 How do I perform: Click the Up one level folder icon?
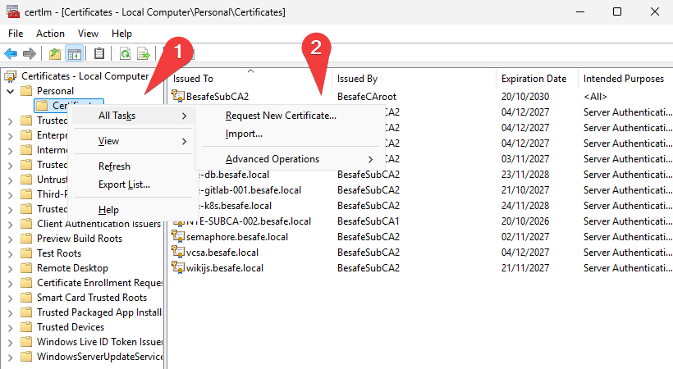[55, 53]
